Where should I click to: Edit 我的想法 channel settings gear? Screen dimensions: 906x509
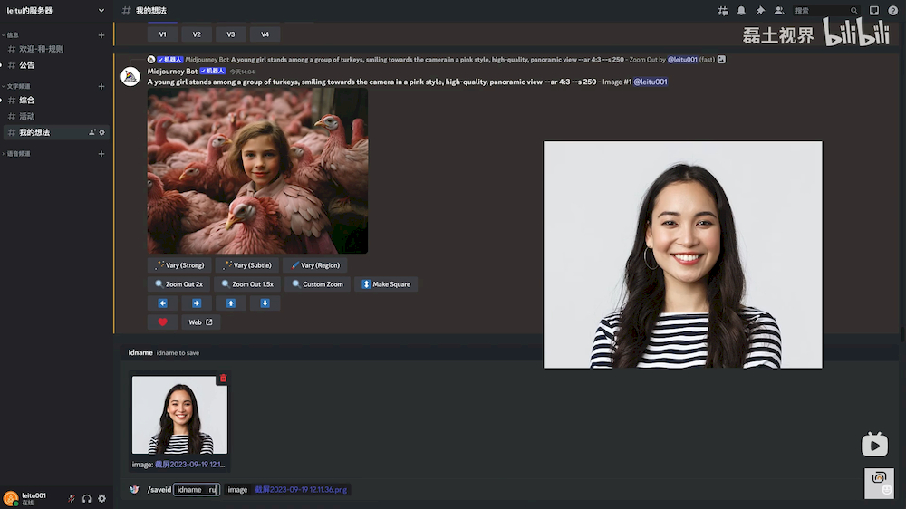(101, 132)
